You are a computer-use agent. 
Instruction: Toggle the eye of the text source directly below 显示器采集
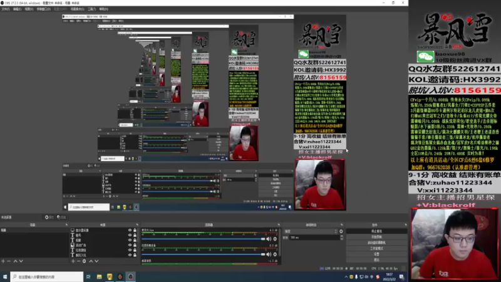tap(130, 235)
